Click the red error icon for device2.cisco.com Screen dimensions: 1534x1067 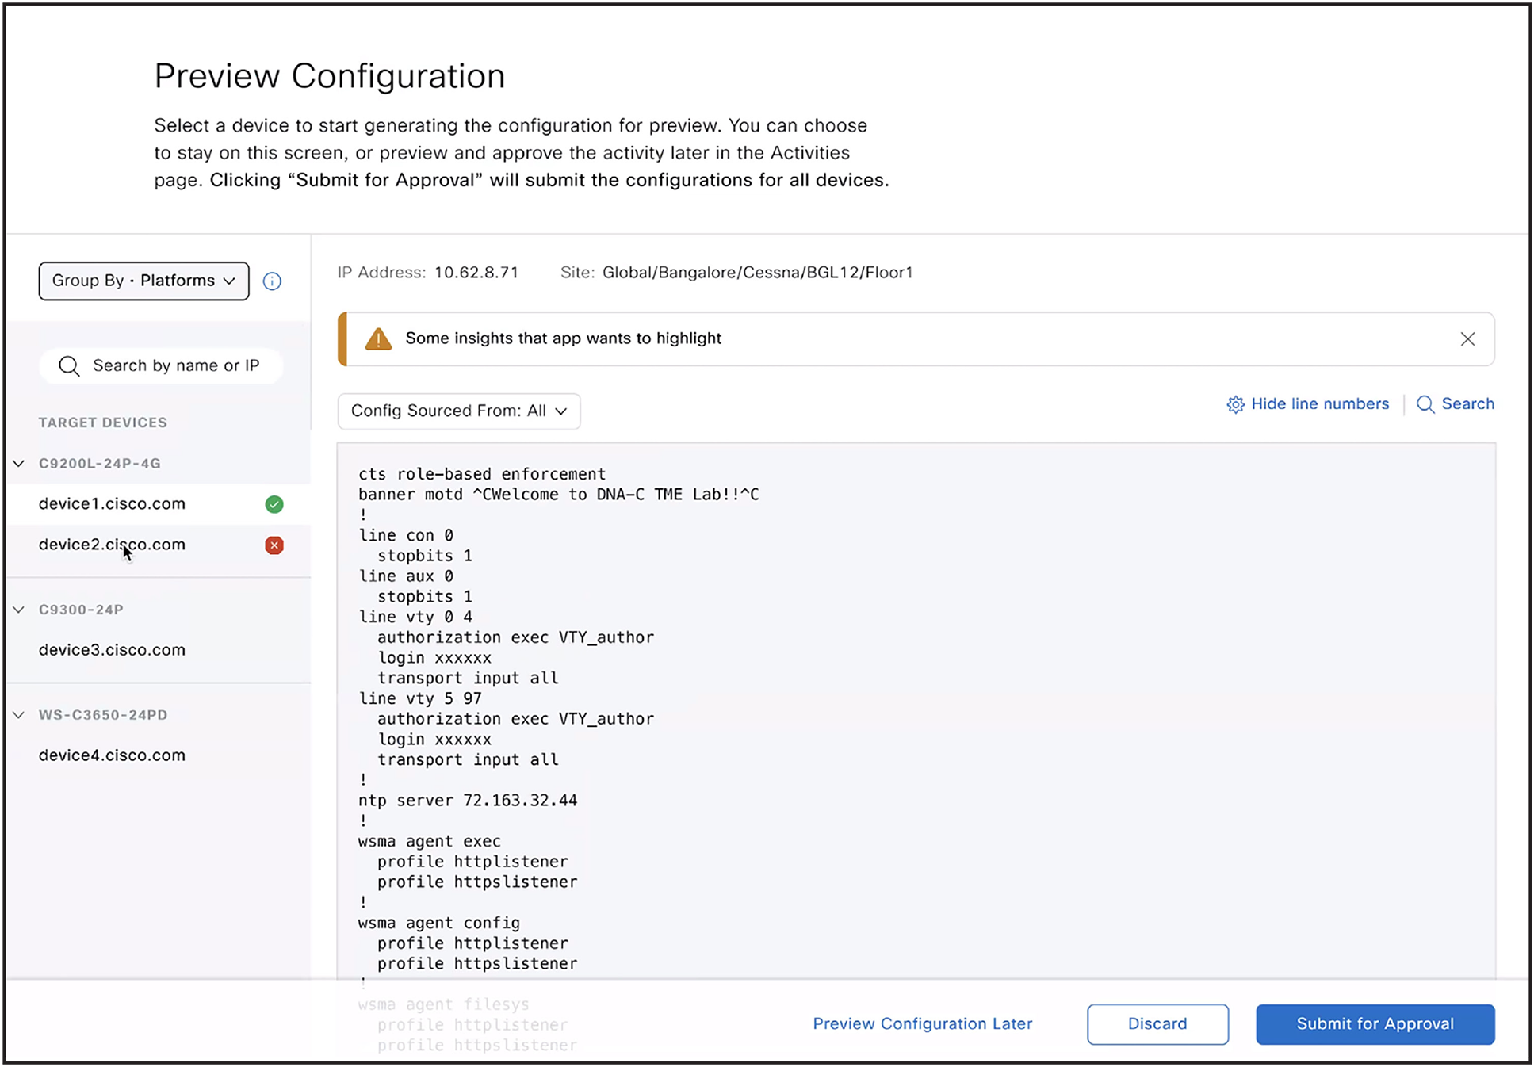274,545
